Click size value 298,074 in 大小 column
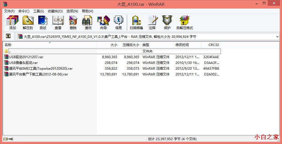The width and height of the screenshot is (282, 144). click(x=111, y=63)
